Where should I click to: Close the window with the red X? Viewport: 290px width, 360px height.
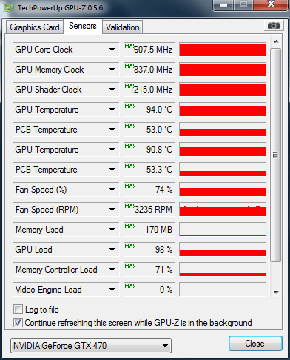(x=271, y=4)
